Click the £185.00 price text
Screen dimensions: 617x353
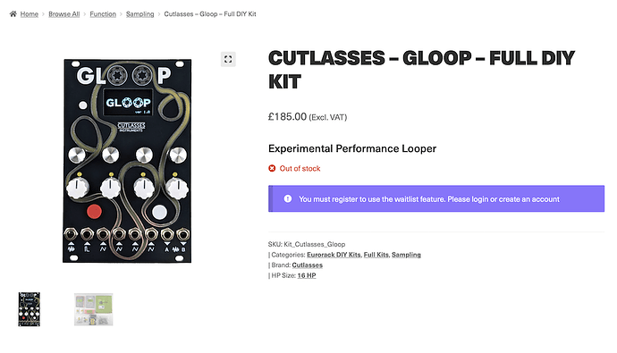[x=287, y=117]
